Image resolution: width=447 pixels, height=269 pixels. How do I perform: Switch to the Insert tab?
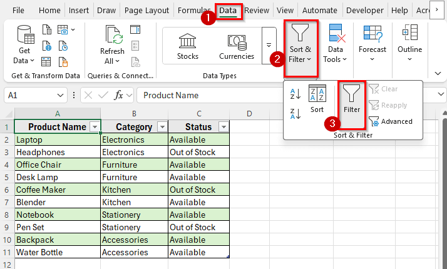point(79,11)
